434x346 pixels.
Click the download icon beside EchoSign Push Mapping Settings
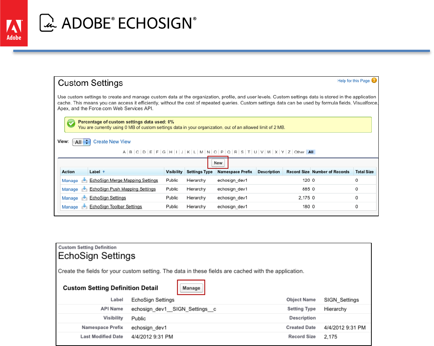pos(84,189)
